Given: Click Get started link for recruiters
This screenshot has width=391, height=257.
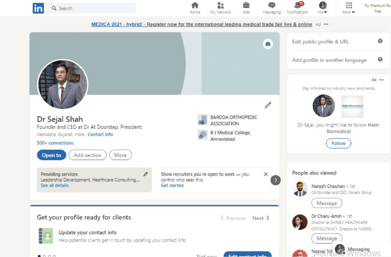Looking at the screenshot, I should (x=172, y=186).
